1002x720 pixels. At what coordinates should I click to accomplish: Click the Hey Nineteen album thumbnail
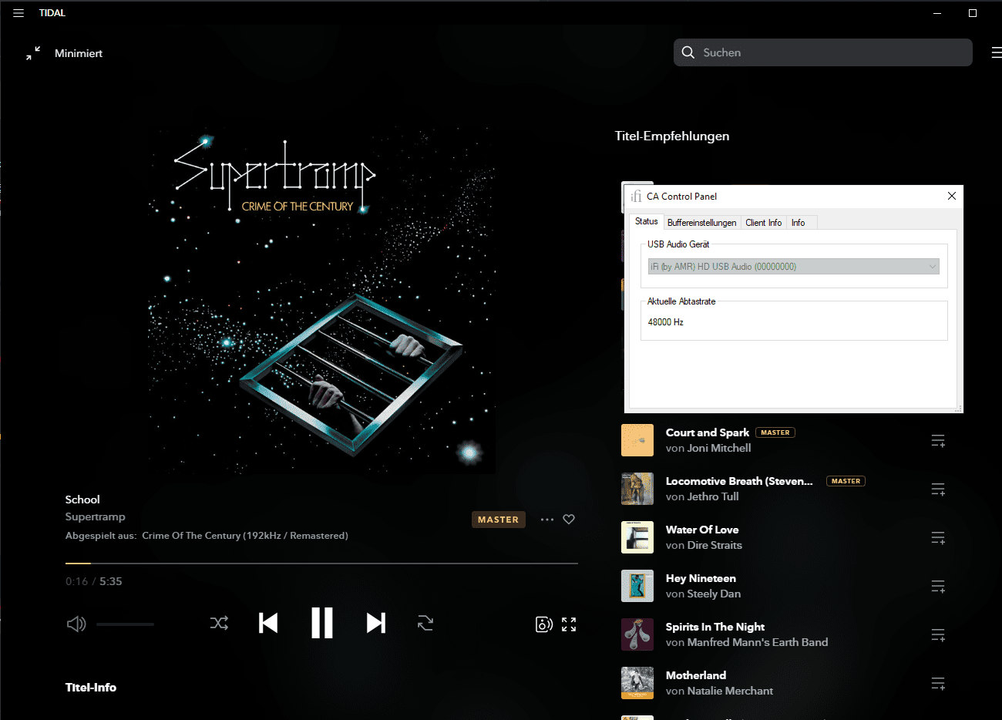point(637,586)
